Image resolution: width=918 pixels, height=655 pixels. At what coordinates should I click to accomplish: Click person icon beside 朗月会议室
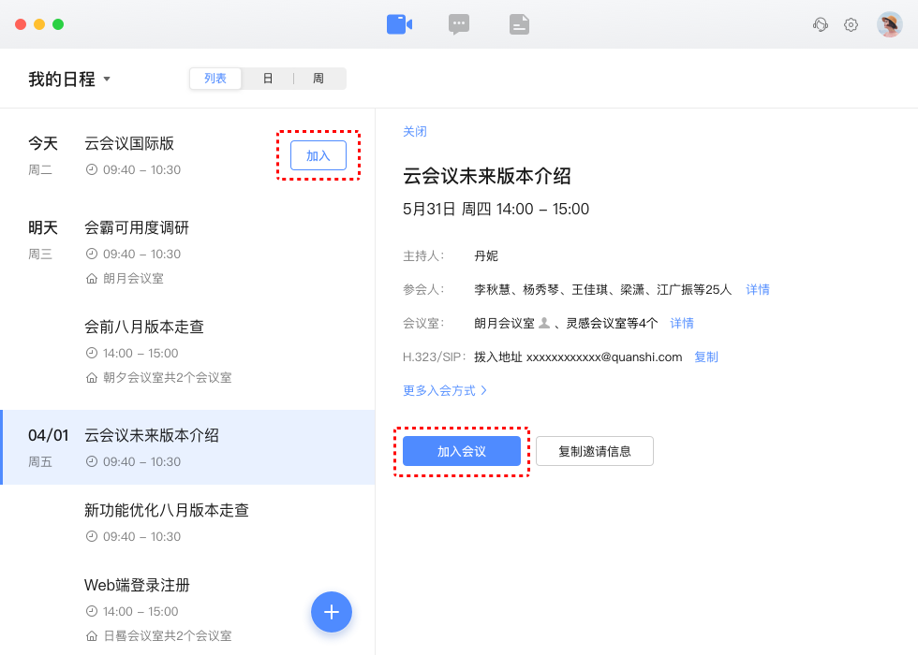[x=544, y=323]
